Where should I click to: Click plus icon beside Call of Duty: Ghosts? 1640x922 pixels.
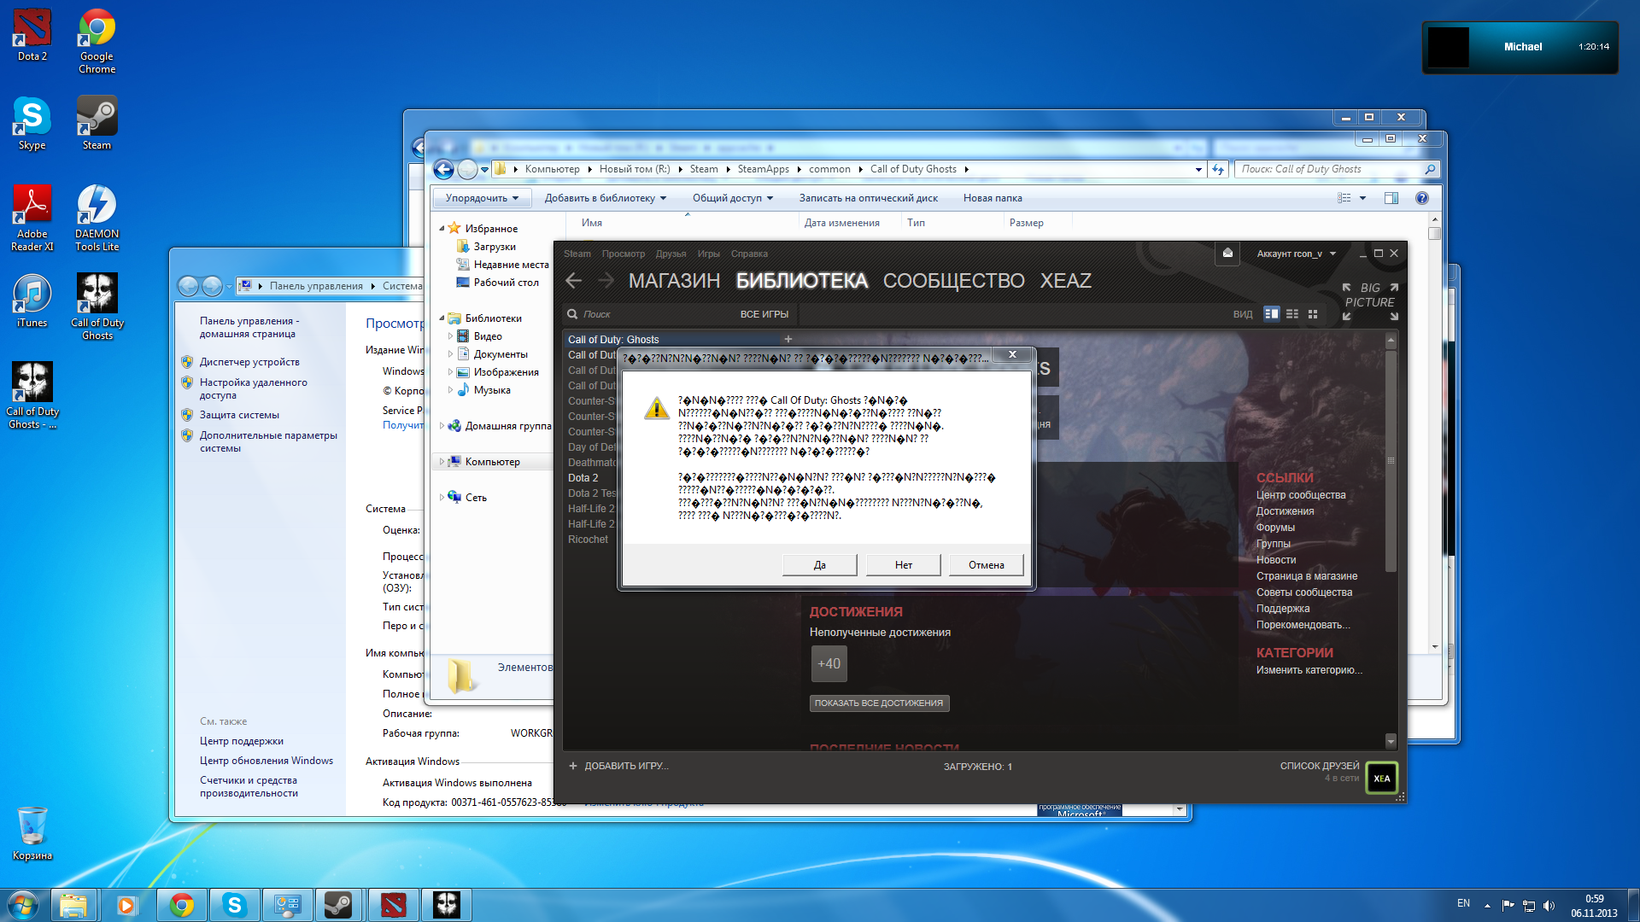coord(788,339)
